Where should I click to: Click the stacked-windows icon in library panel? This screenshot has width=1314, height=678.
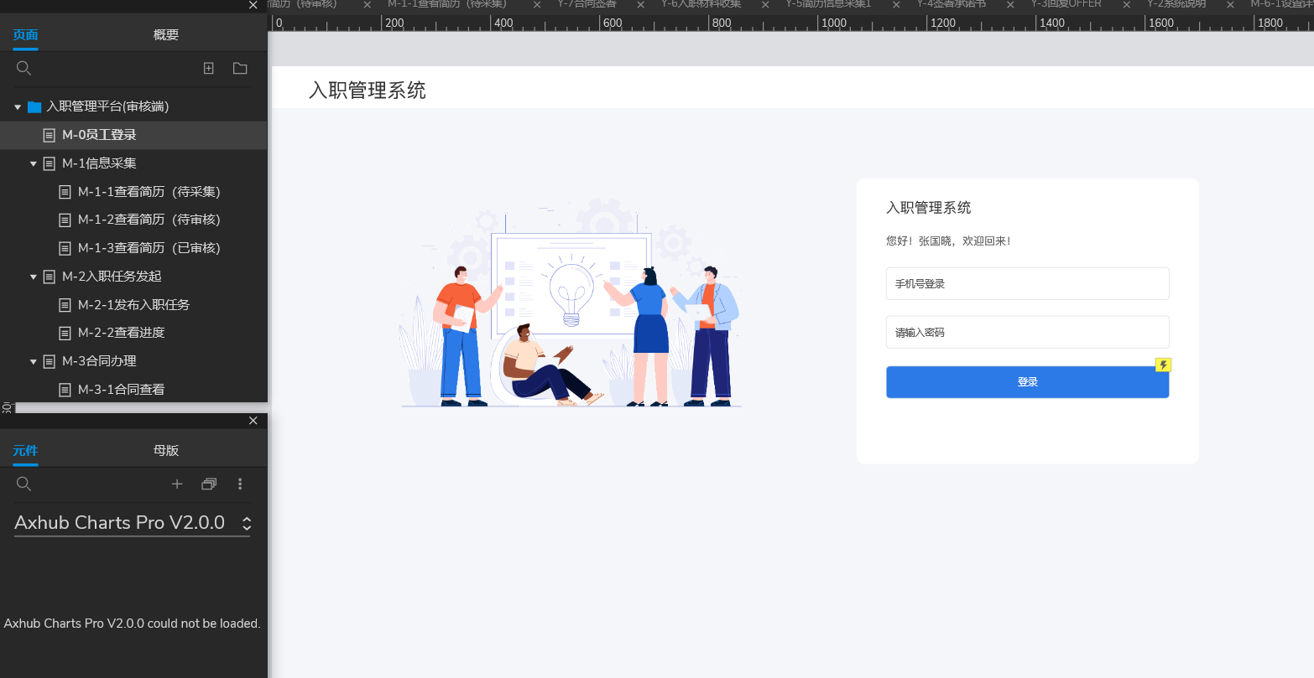click(x=209, y=484)
